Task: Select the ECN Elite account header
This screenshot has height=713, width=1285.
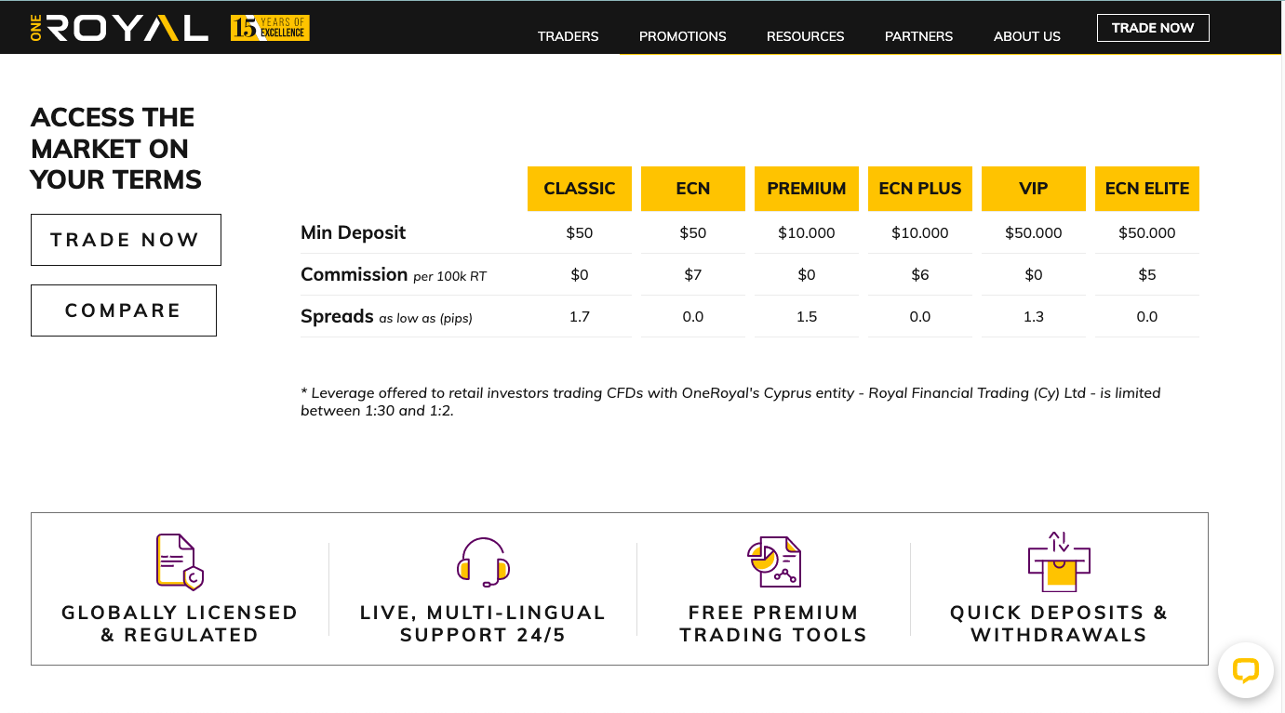Action: (x=1146, y=189)
